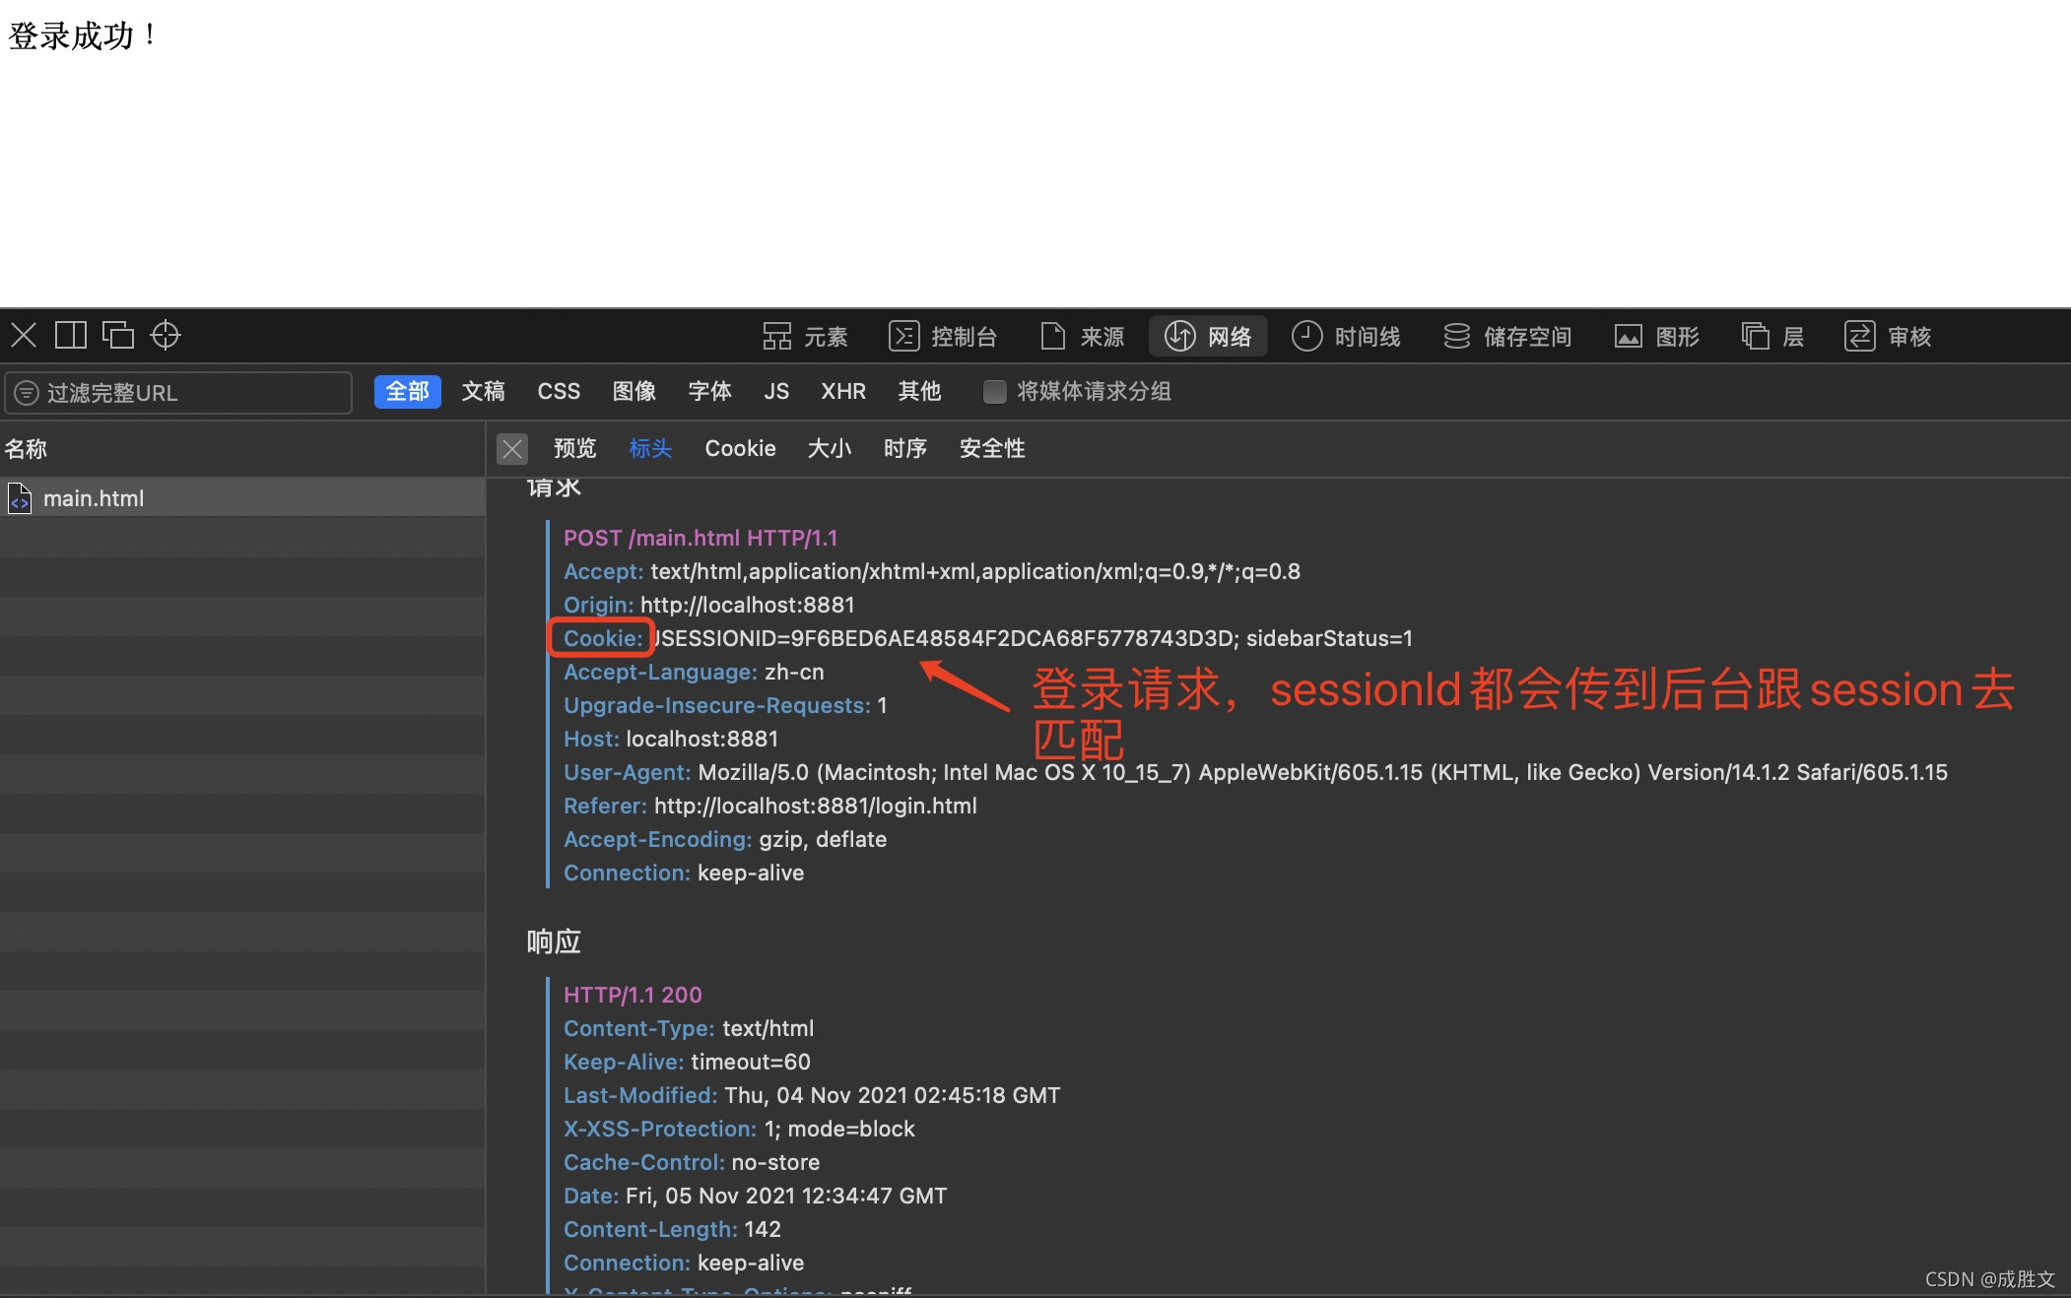Click the Keep-Alive: timeout=60 header
Image resolution: width=2071 pixels, height=1298 pixels.
(687, 1063)
